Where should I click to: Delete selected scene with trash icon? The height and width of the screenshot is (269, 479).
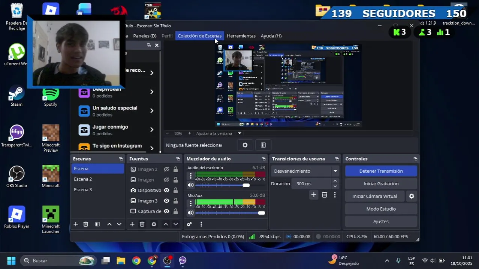coord(86,224)
